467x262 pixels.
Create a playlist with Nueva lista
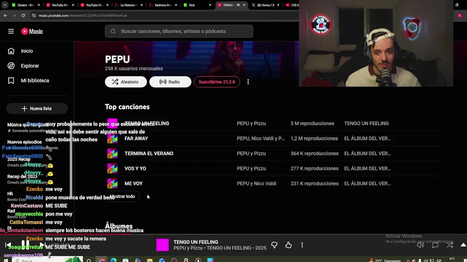(37, 108)
